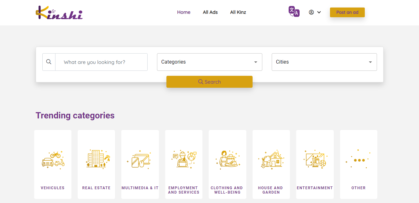Select Employment and Services worker icon

pos(184,159)
